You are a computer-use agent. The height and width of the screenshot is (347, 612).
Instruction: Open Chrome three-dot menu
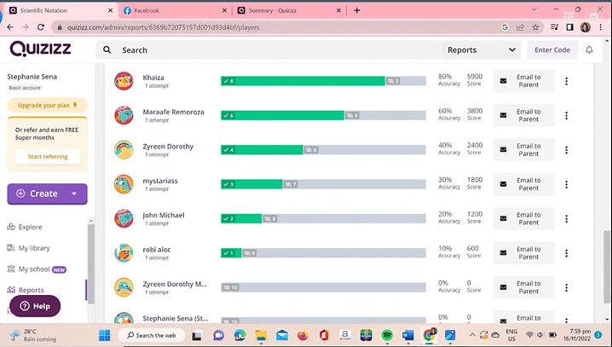pyautogui.click(x=600, y=27)
